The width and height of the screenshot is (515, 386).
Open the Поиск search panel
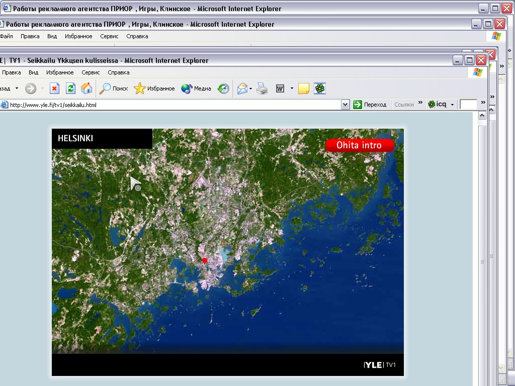[114, 88]
